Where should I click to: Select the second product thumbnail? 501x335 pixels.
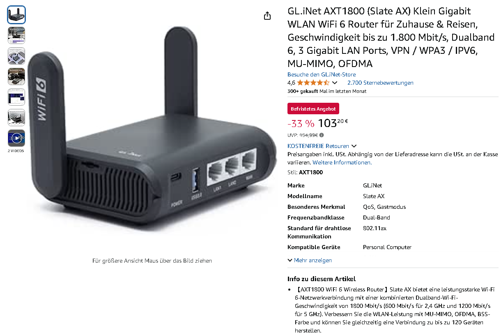coord(16,35)
